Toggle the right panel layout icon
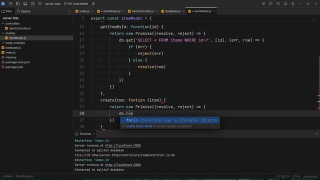This screenshot has width=320, height=180. tap(32, 3)
